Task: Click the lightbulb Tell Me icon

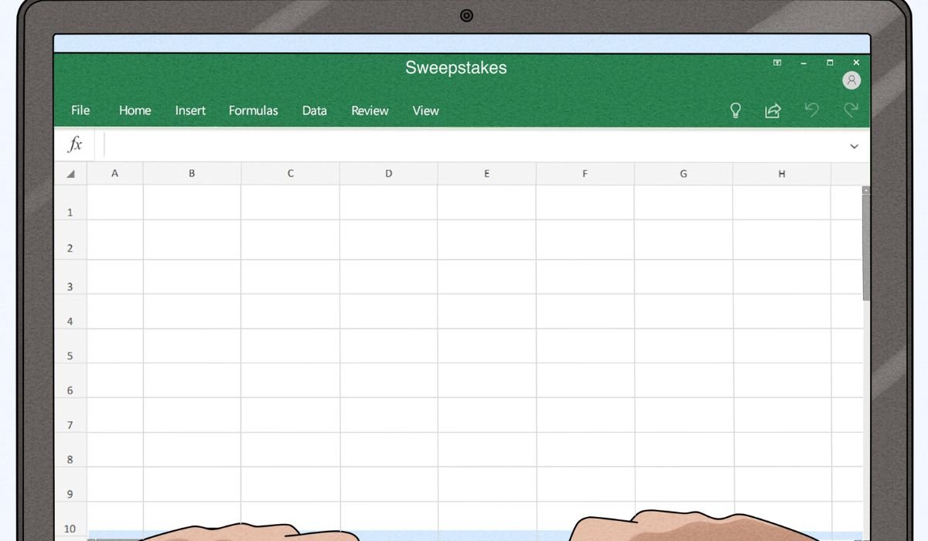Action: pyautogui.click(x=735, y=111)
